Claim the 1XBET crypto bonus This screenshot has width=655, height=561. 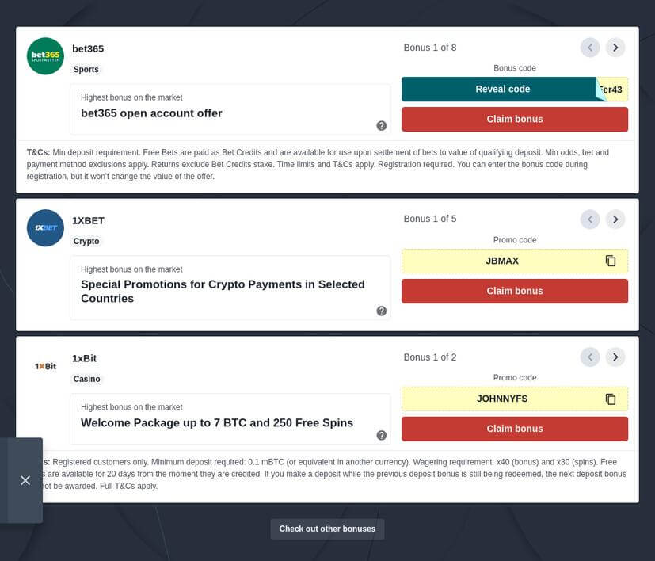(514, 291)
